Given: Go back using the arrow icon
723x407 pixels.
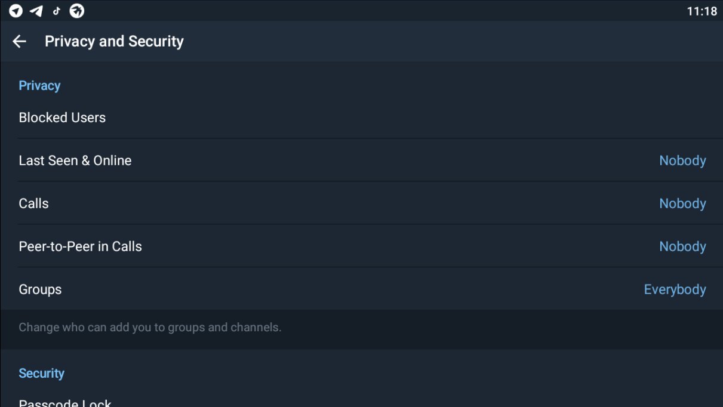Looking at the screenshot, I should coord(20,41).
